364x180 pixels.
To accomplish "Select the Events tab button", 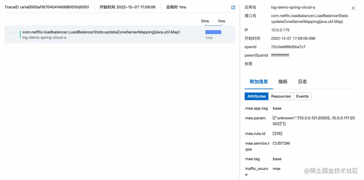I will [x=302, y=96].
